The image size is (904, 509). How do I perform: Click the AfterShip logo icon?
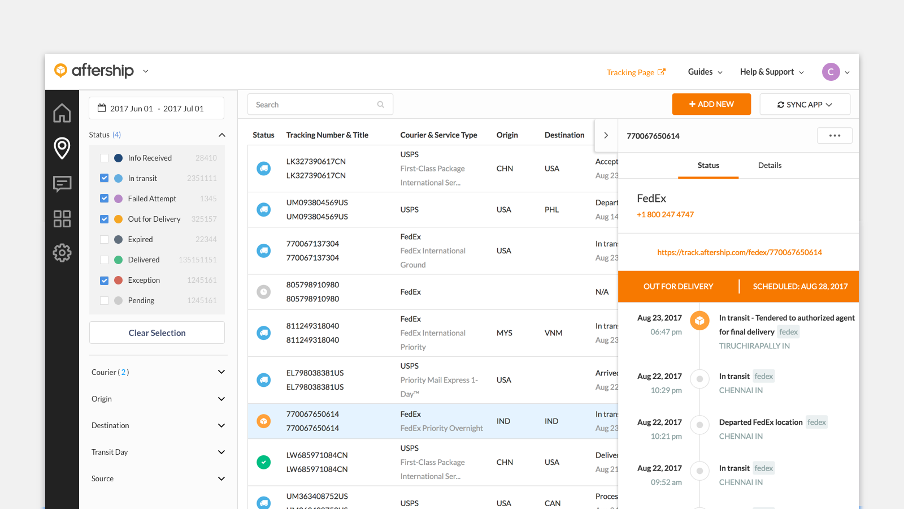click(60, 71)
